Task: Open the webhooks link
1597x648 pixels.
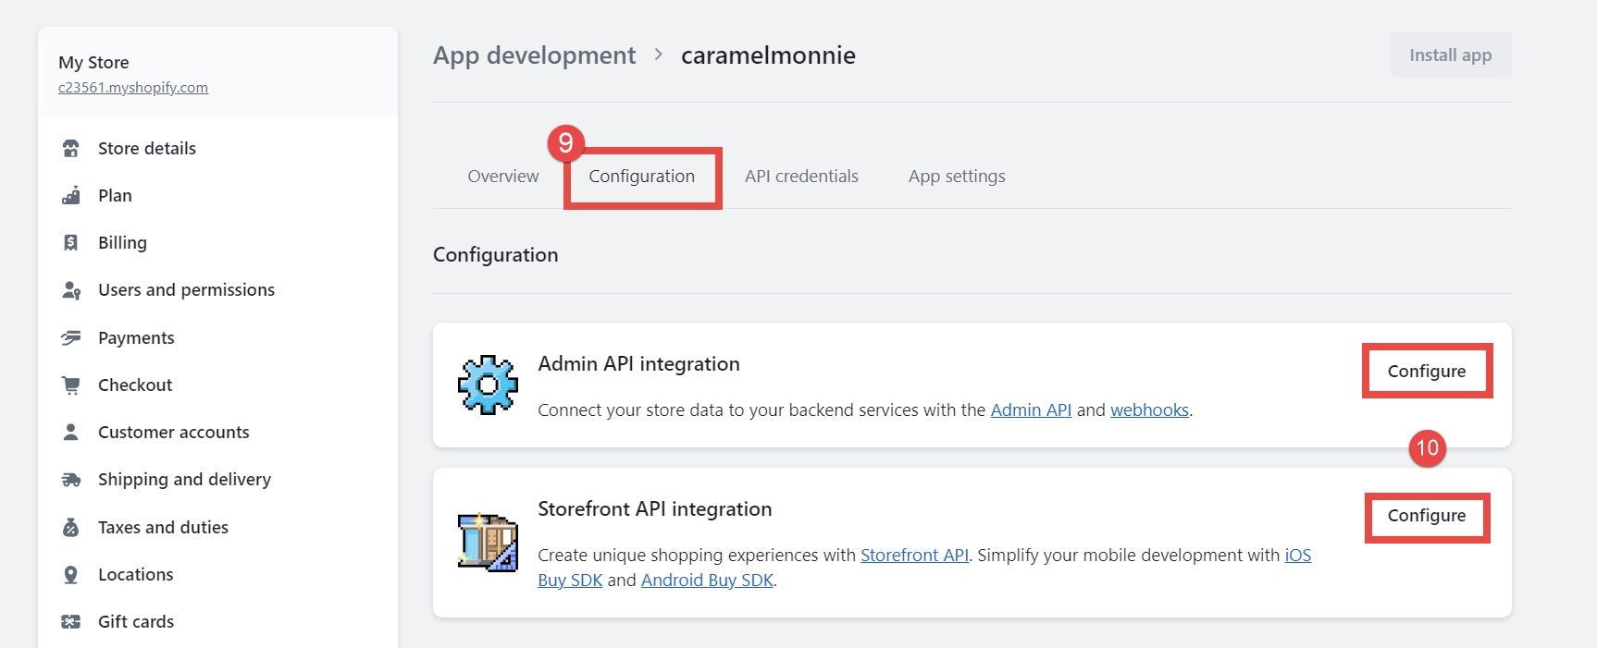Action: tap(1149, 410)
